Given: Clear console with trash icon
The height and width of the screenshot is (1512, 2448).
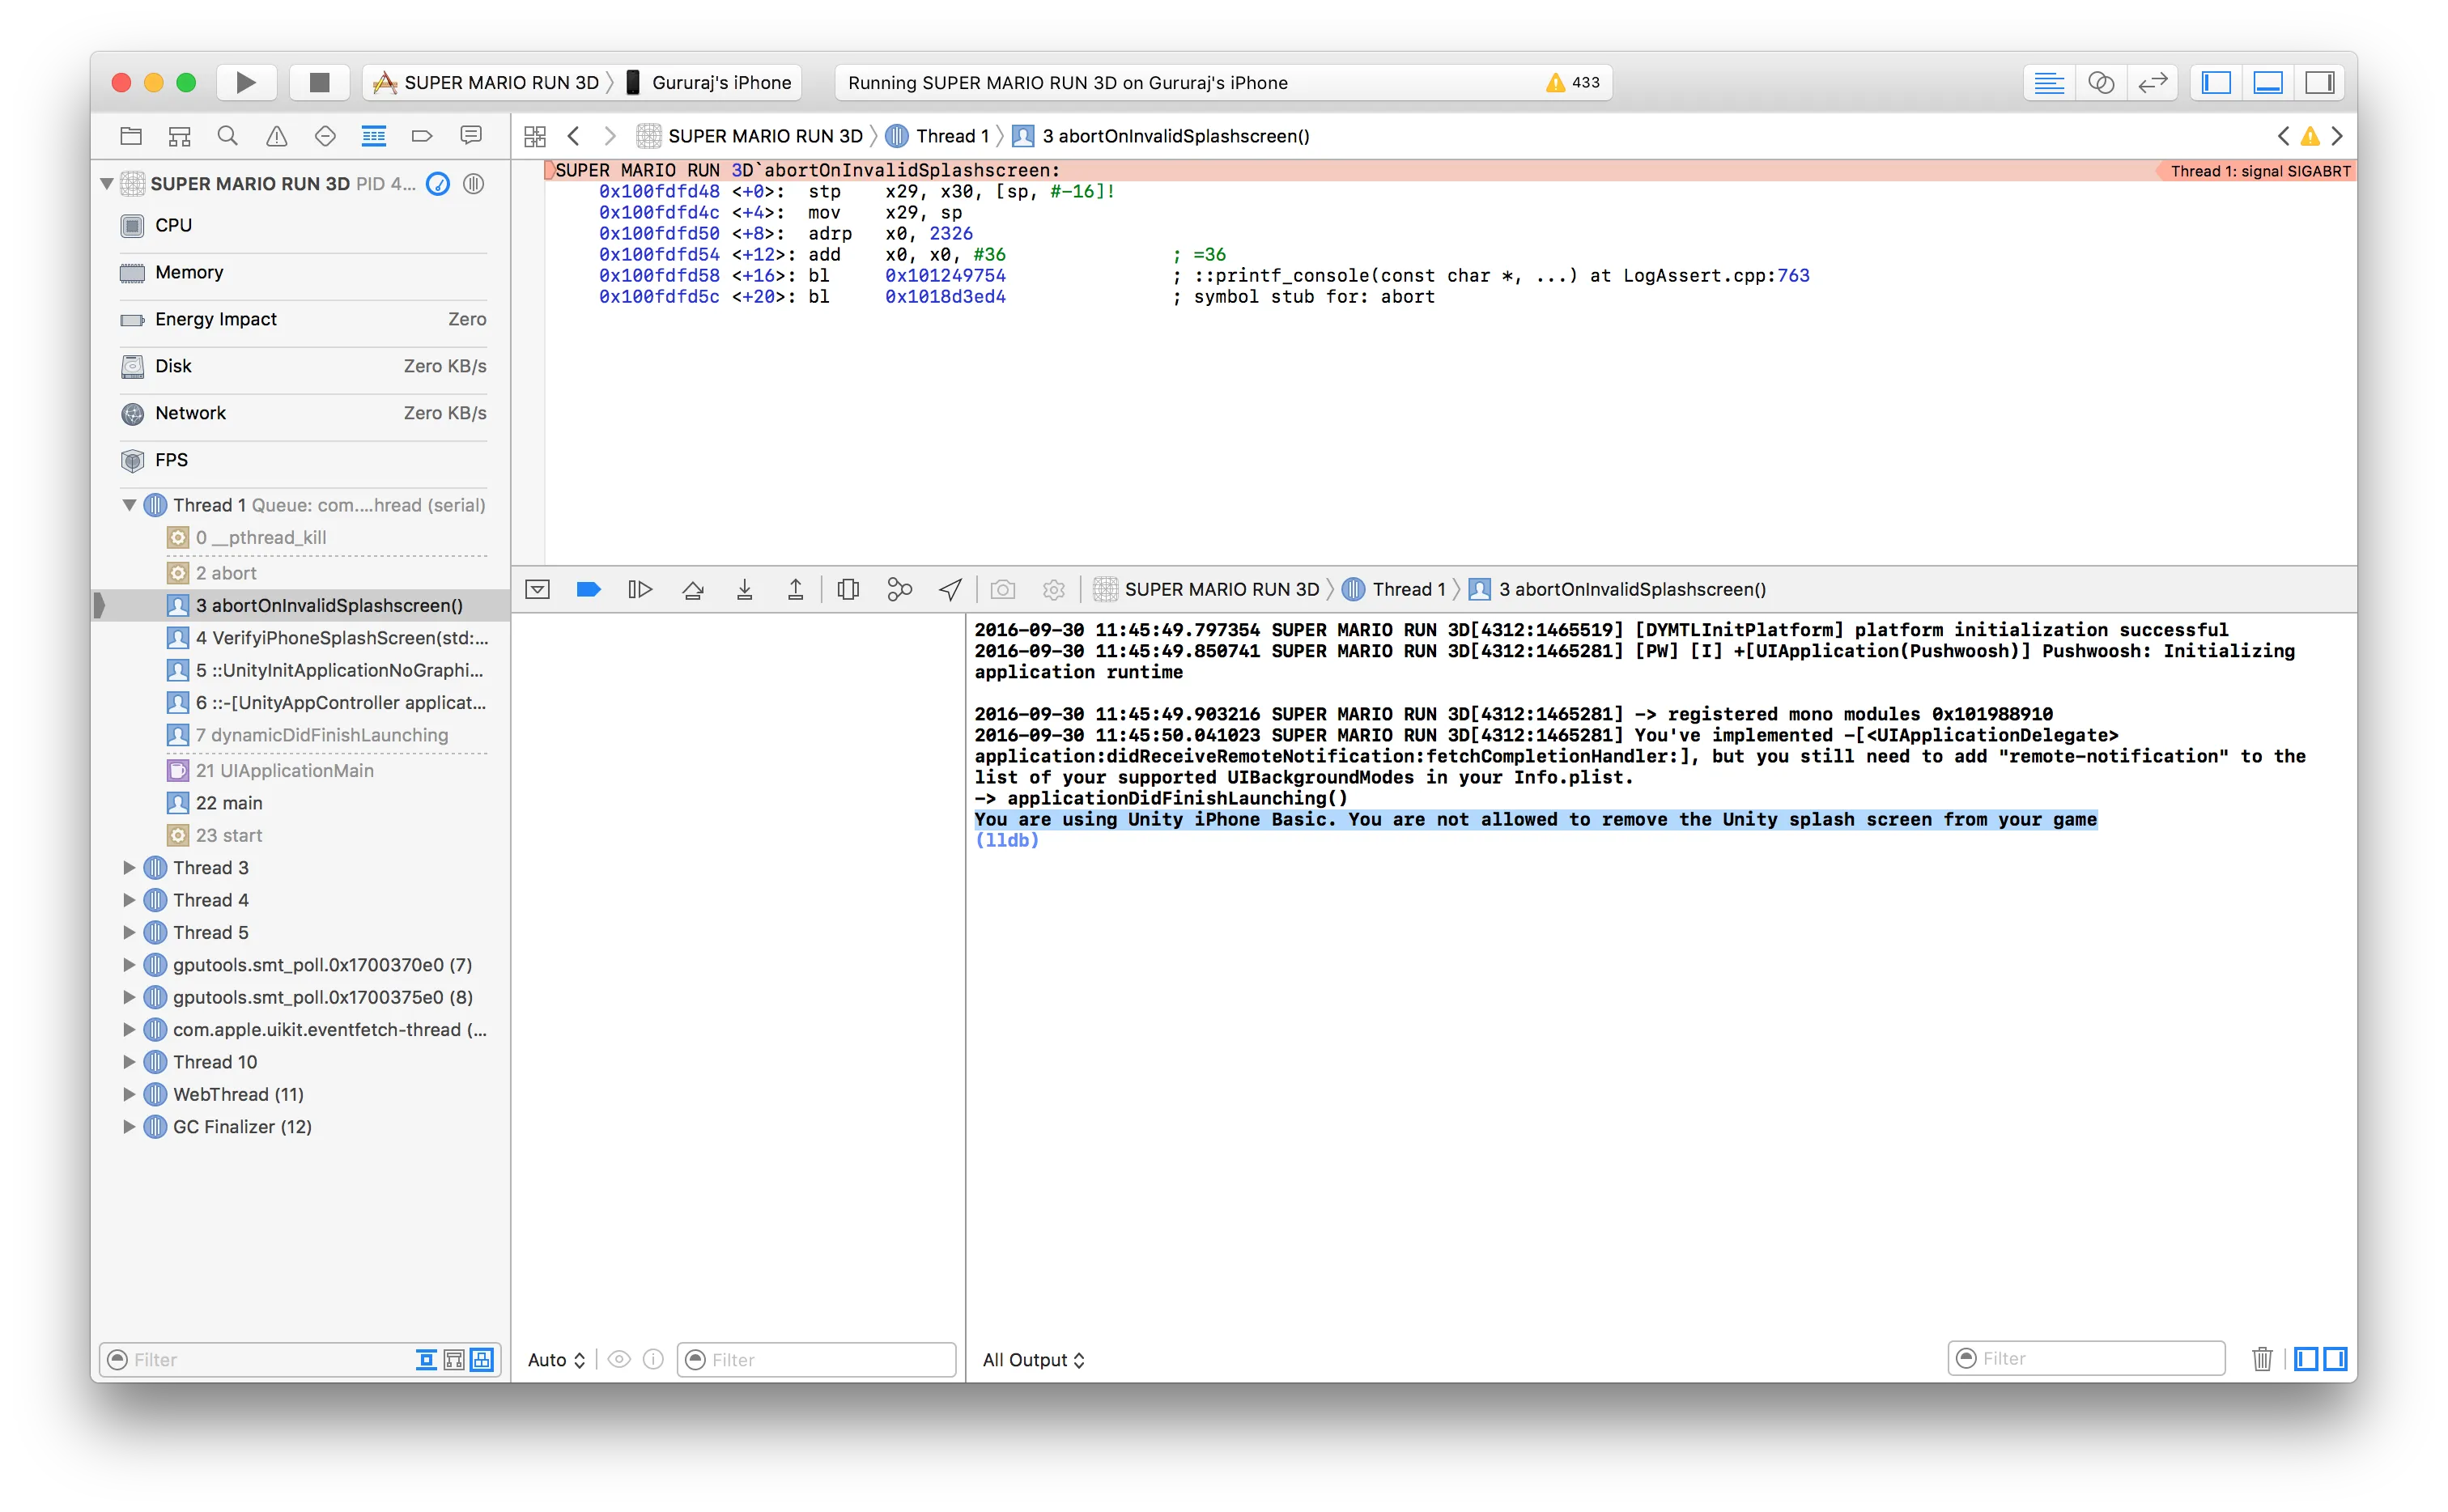Looking at the screenshot, I should coord(2261,1359).
